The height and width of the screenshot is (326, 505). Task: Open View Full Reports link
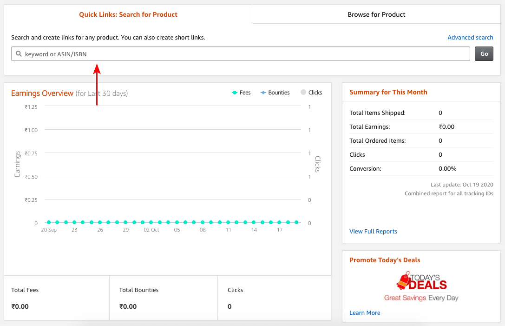click(373, 231)
